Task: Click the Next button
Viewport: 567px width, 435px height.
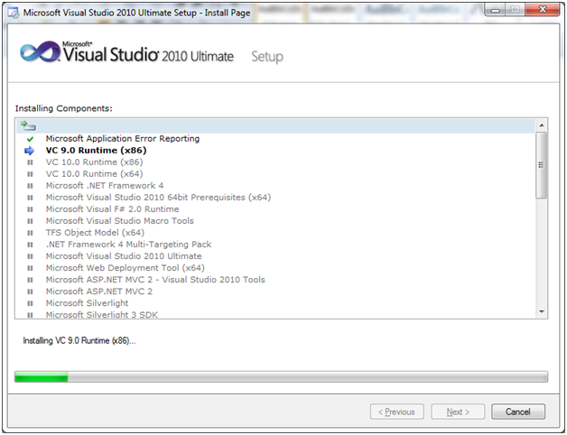Action: [458, 412]
